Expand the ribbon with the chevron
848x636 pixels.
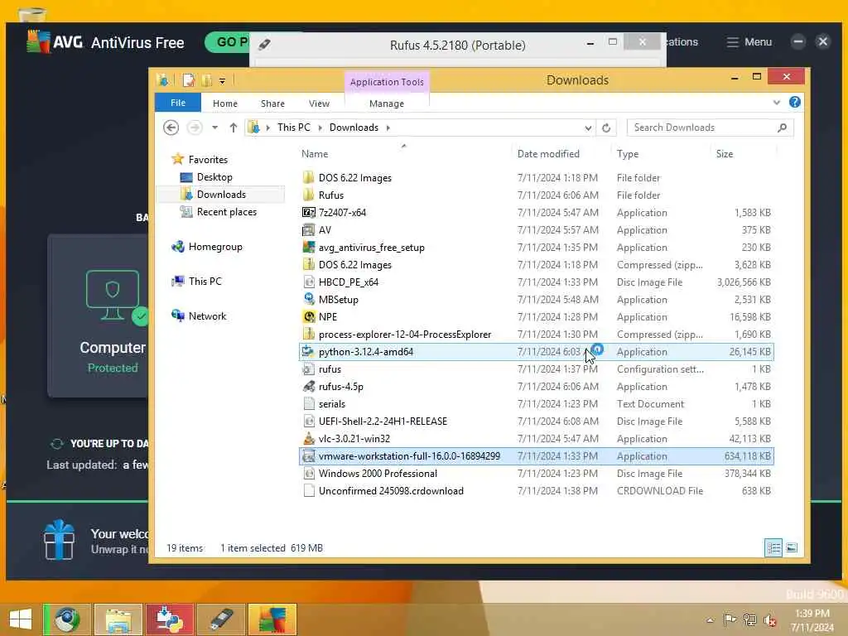click(x=777, y=102)
